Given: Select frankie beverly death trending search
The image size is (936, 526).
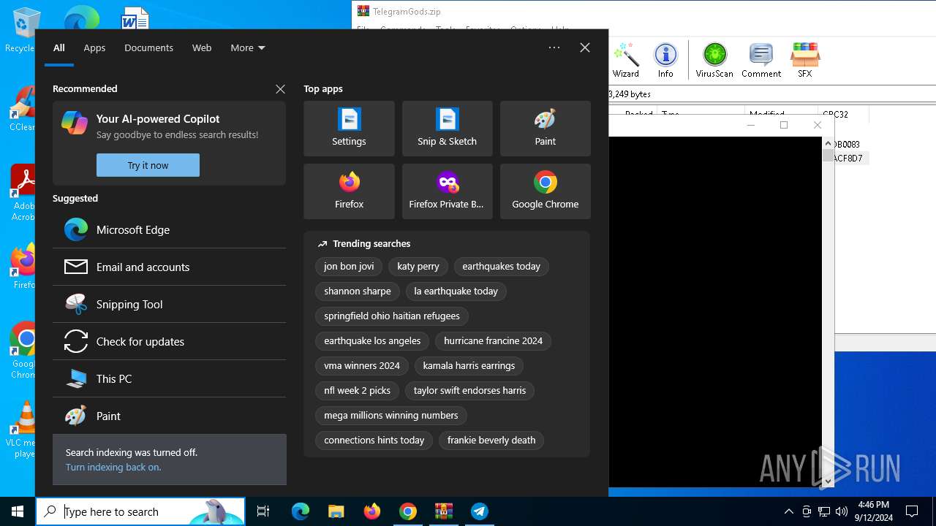Looking at the screenshot, I should 491,441.
